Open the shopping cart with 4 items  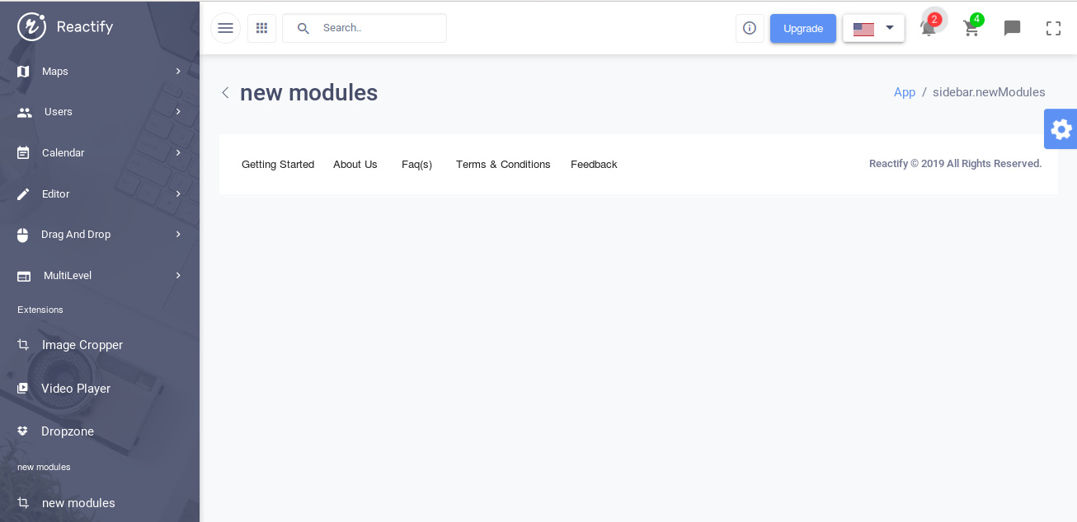(x=971, y=28)
